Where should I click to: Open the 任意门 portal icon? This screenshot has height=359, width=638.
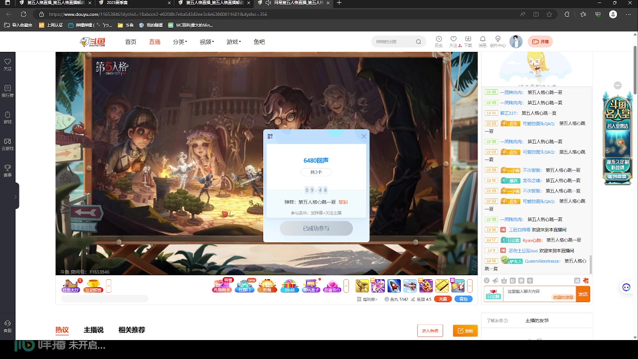245,286
